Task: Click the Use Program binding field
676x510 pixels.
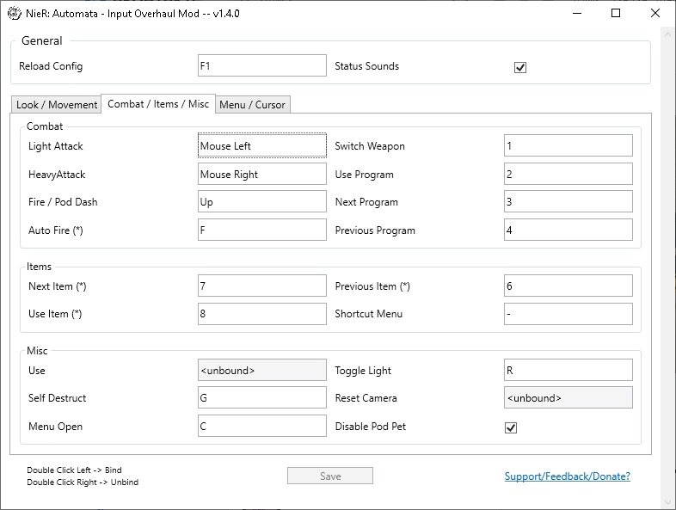Action: [568, 174]
